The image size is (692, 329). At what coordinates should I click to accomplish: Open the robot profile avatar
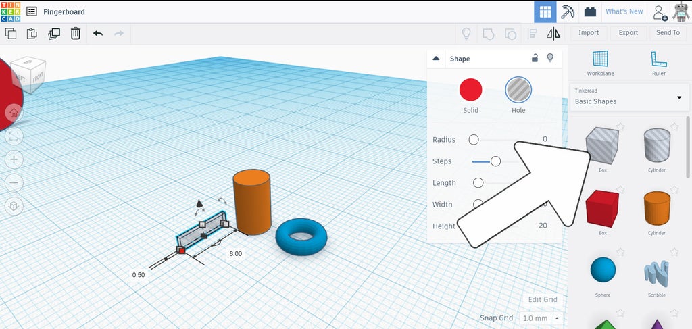(x=681, y=12)
